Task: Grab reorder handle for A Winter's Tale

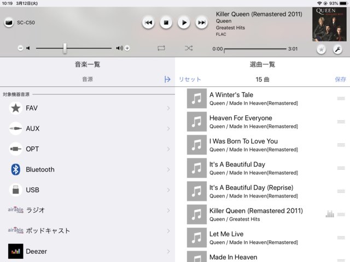Action: point(341,98)
